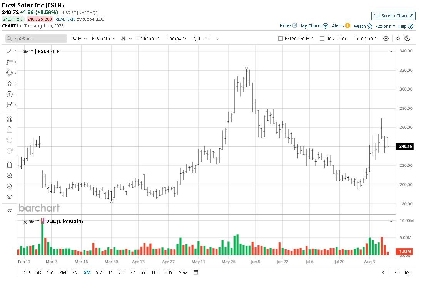
Task: Hide the VOL (LikeMain) indicator
Action: 31,222
